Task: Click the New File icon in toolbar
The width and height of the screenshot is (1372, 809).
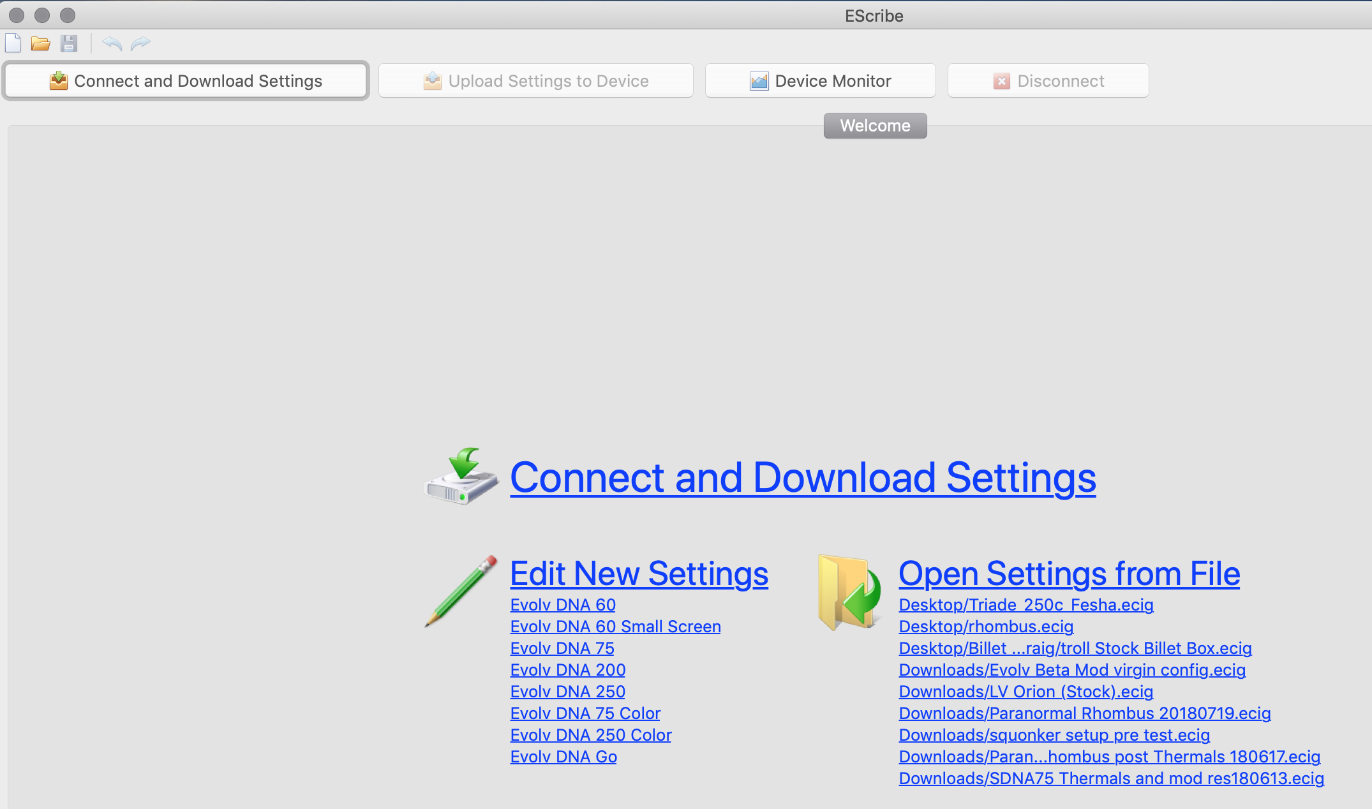Action: pyautogui.click(x=13, y=43)
